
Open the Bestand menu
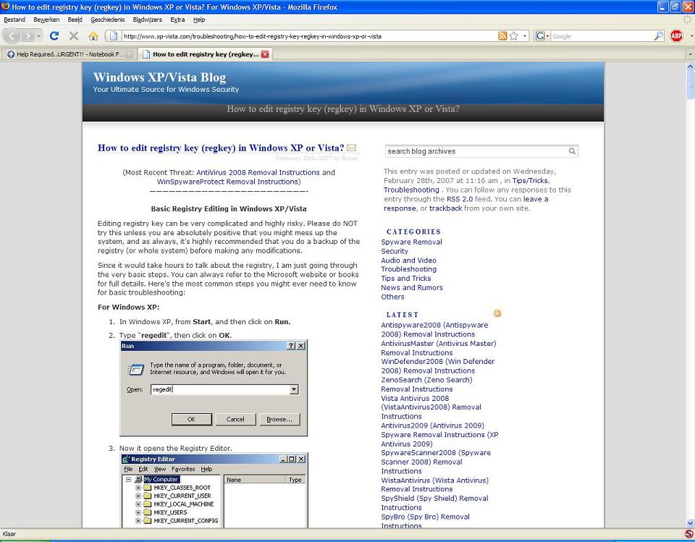click(14, 20)
